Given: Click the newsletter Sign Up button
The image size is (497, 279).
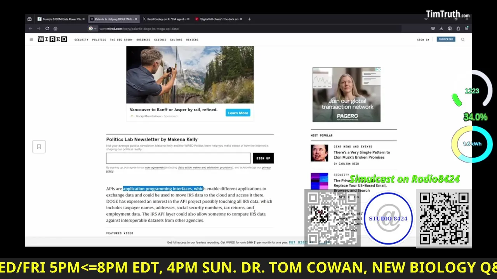Looking at the screenshot, I should tap(263, 158).
